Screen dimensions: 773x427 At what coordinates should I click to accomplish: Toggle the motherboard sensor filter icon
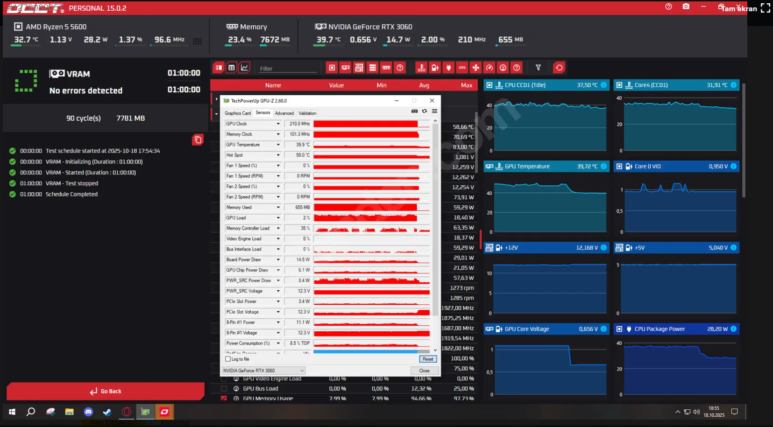tap(359, 68)
